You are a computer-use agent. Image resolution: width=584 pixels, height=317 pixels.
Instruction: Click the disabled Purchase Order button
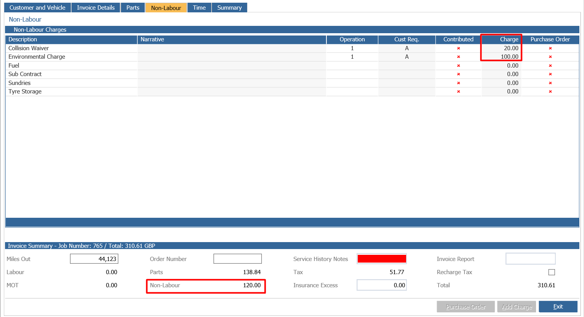(466, 307)
